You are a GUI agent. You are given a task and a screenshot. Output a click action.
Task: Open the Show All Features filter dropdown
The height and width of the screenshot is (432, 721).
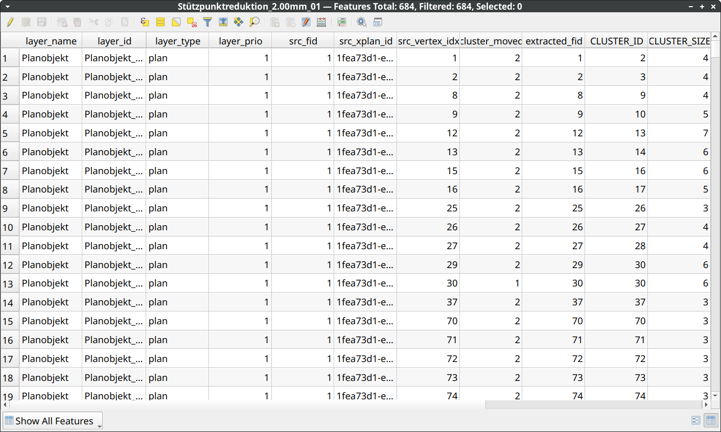pyautogui.click(x=53, y=421)
